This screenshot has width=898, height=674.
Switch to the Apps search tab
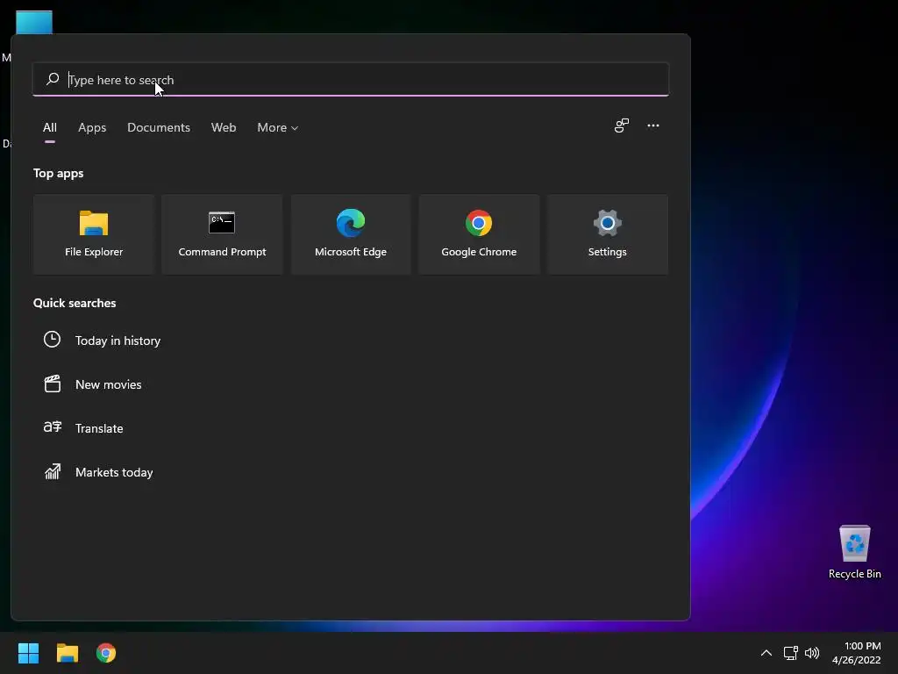point(92,127)
